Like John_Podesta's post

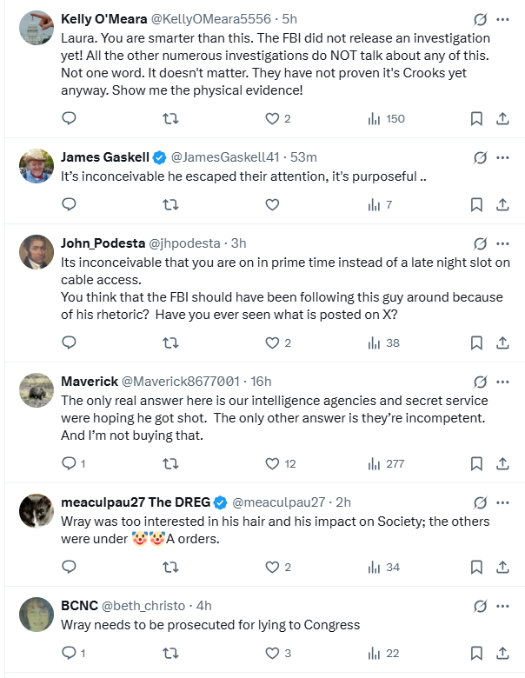click(x=272, y=342)
